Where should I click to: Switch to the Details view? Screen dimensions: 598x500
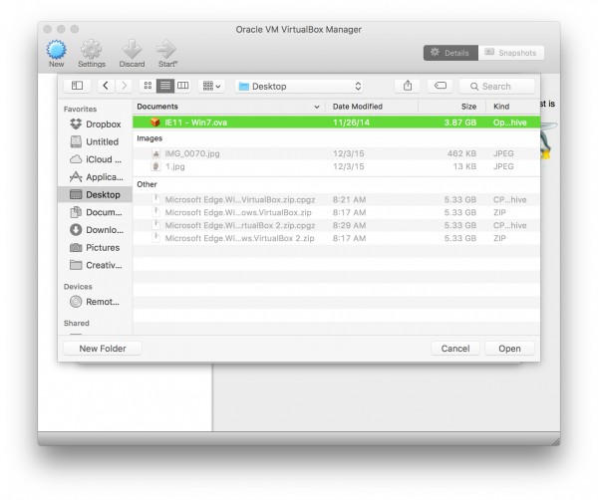click(450, 53)
